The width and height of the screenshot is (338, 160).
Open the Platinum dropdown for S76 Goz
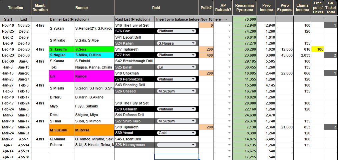(177, 31)
